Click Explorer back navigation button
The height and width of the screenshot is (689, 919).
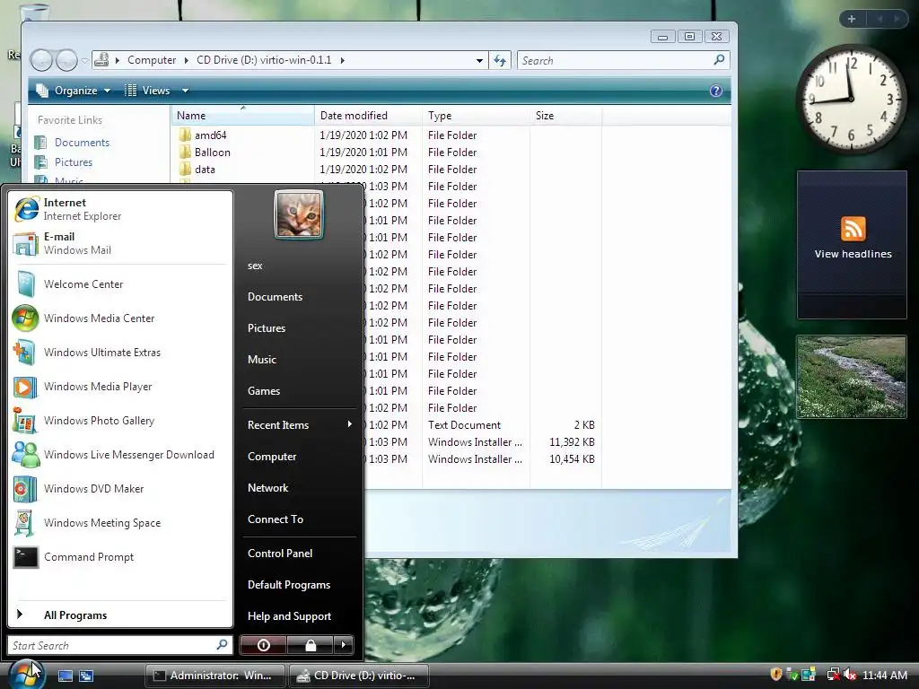(41, 60)
